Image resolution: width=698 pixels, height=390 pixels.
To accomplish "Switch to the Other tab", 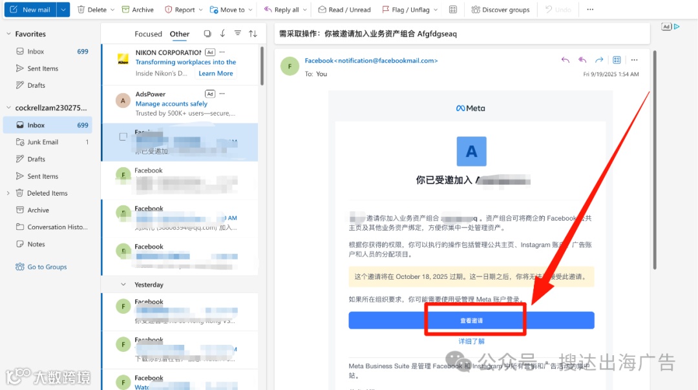I will 180,34.
